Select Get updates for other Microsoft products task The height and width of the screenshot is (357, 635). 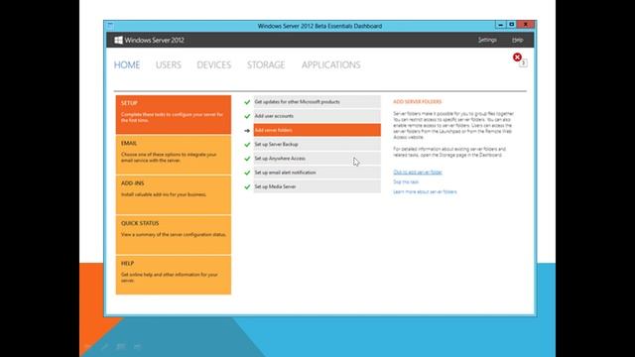[317, 102]
